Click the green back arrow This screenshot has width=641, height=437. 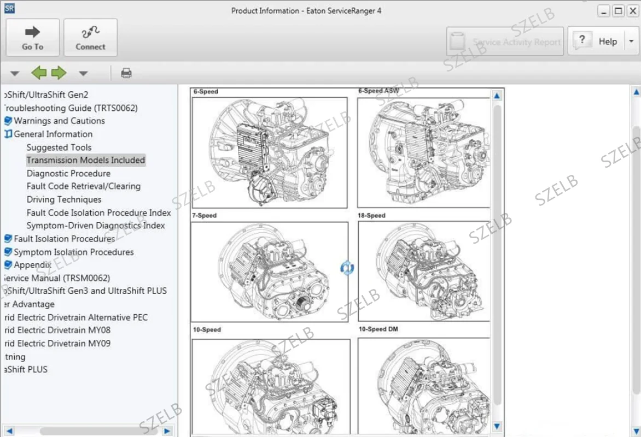[39, 73]
